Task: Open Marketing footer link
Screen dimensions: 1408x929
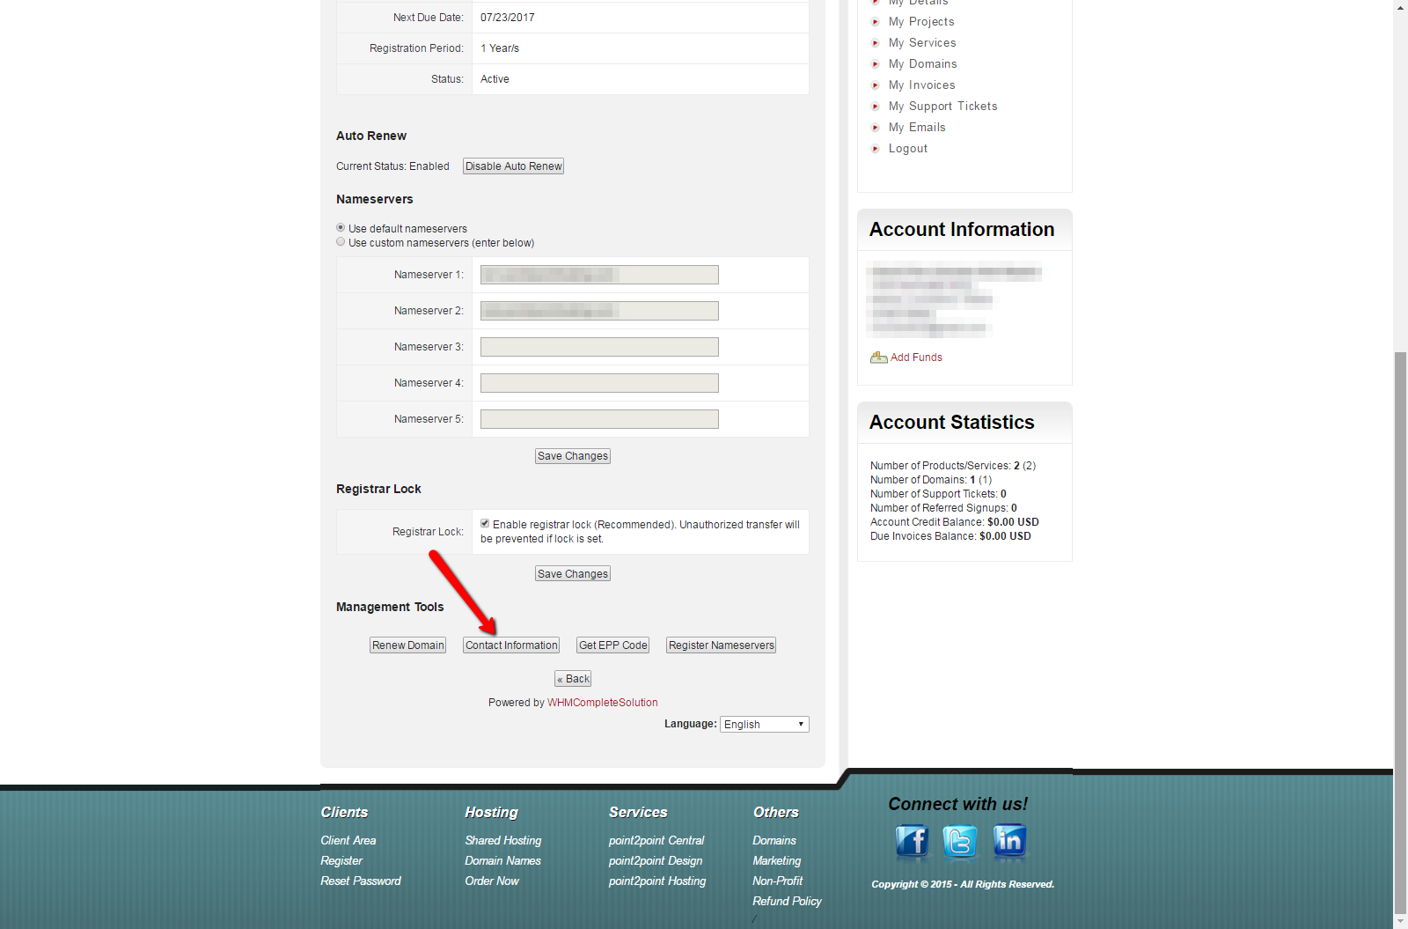Action: [777, 861]
